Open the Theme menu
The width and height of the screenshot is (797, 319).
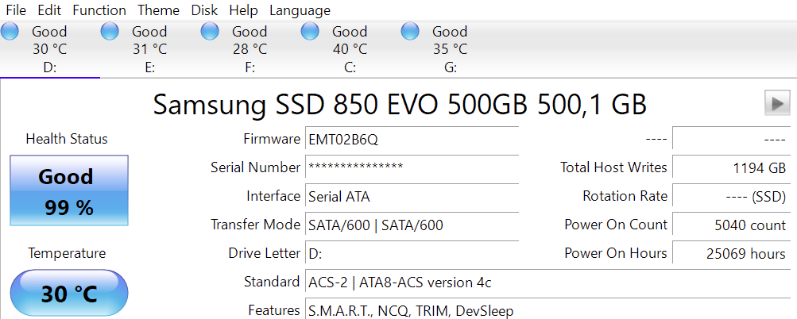[x=158, y=10]
